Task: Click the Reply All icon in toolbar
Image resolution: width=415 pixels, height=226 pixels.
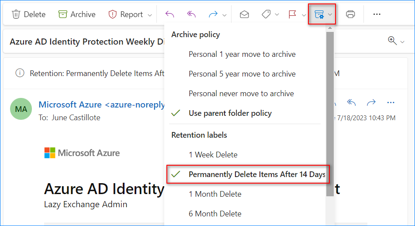Action: point(191,14)
